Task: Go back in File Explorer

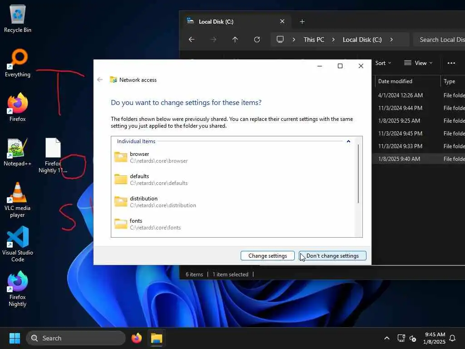Action: (x=192, y=40)
